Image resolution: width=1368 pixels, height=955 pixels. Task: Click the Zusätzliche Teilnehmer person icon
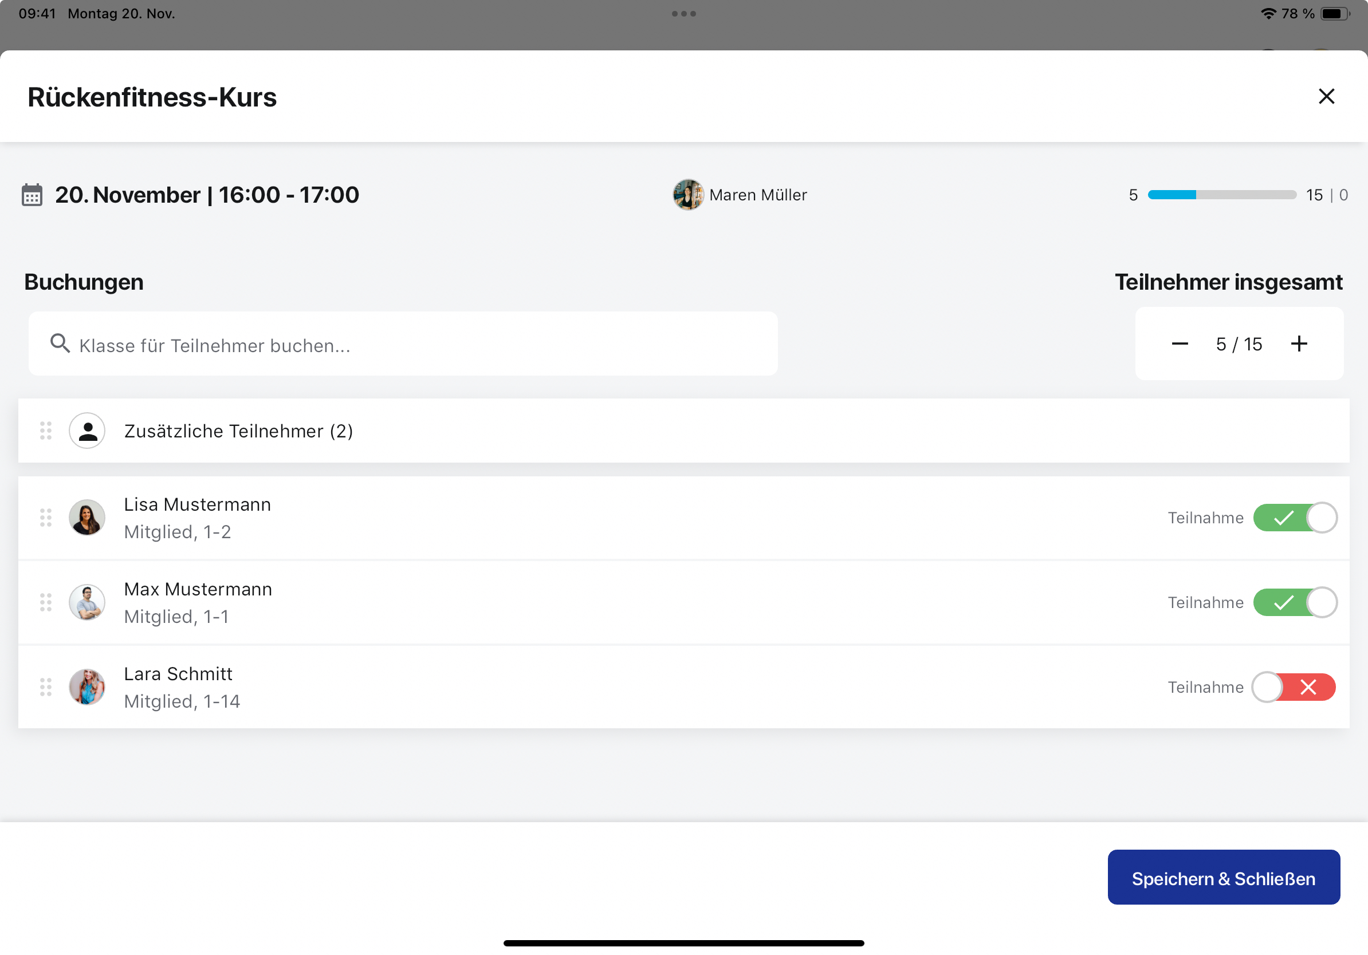pos(88,431)
